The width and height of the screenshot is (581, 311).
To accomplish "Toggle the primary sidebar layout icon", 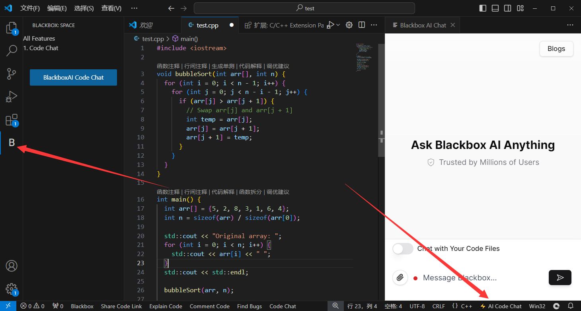I will (x=483, y=8).
